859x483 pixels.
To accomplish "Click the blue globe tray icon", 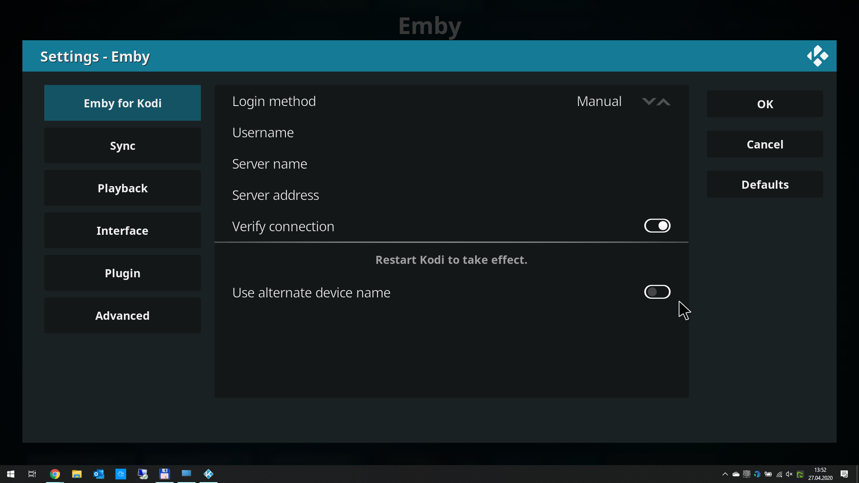I will 757,474.
